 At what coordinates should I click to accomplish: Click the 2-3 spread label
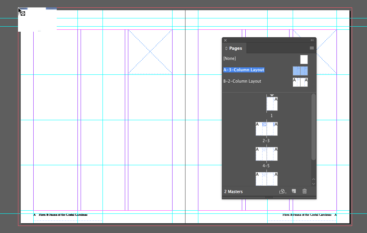click(x=266, y=141)
